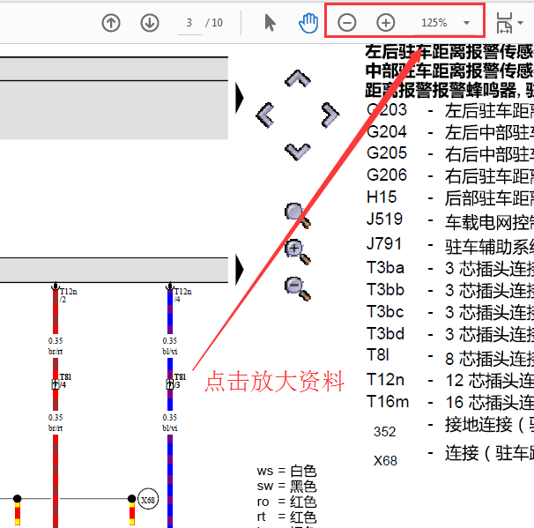Click the fit width page display icon
The height and width of the screenshot is (528, 534).
[x=504, y=23]
